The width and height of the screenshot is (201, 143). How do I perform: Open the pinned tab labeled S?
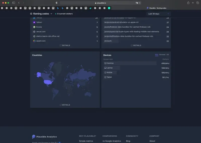pos(35,8)
